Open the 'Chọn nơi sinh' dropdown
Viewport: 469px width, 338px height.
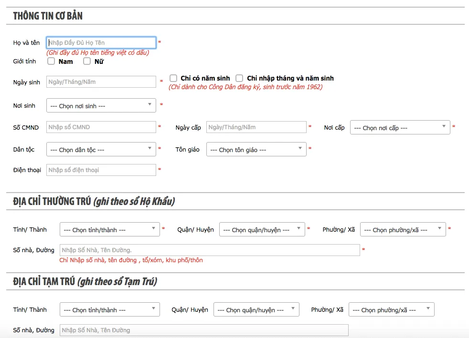pos(101,105)
